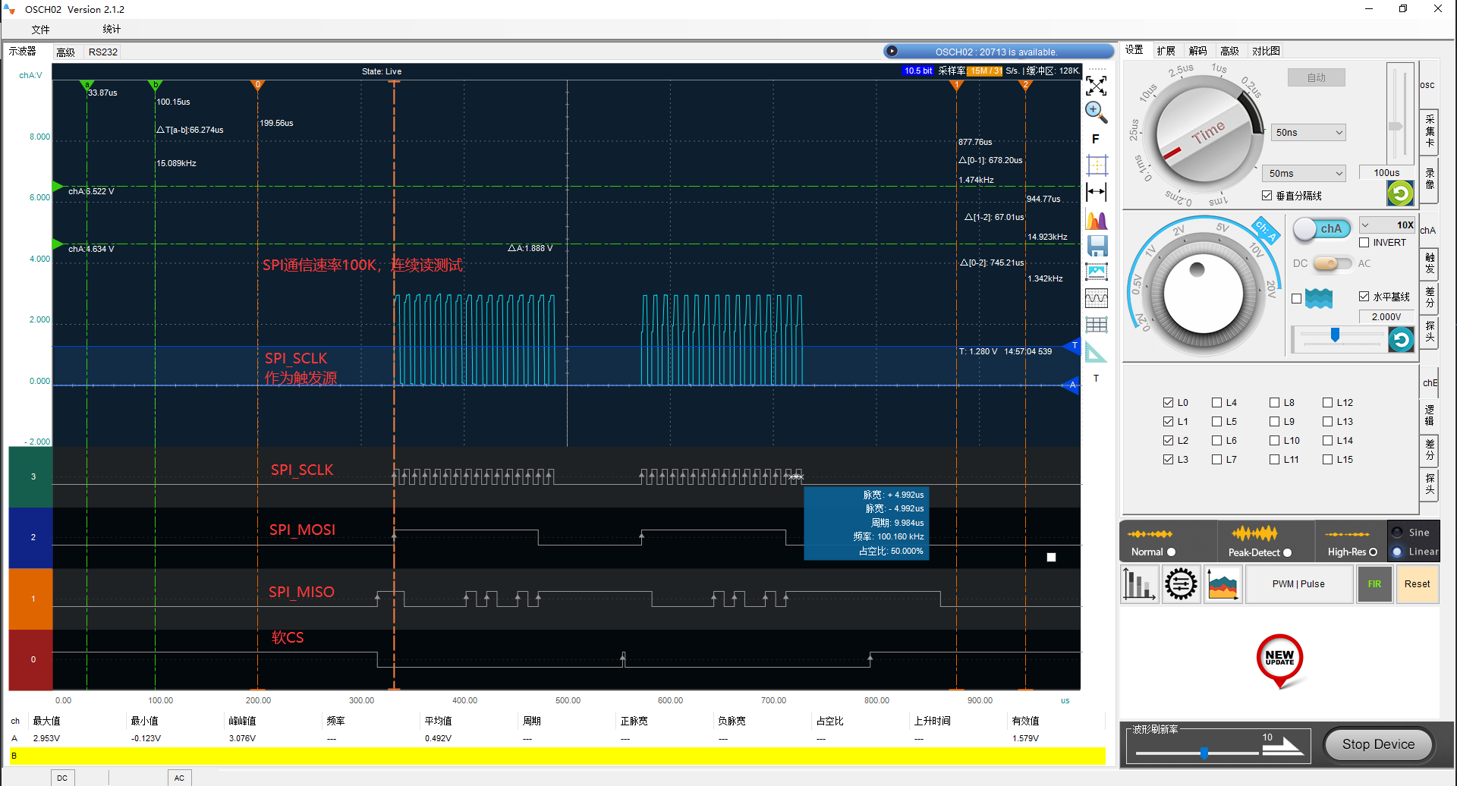
Task: Click the 2.000V baseline value field
Action: pos(1386,317)
